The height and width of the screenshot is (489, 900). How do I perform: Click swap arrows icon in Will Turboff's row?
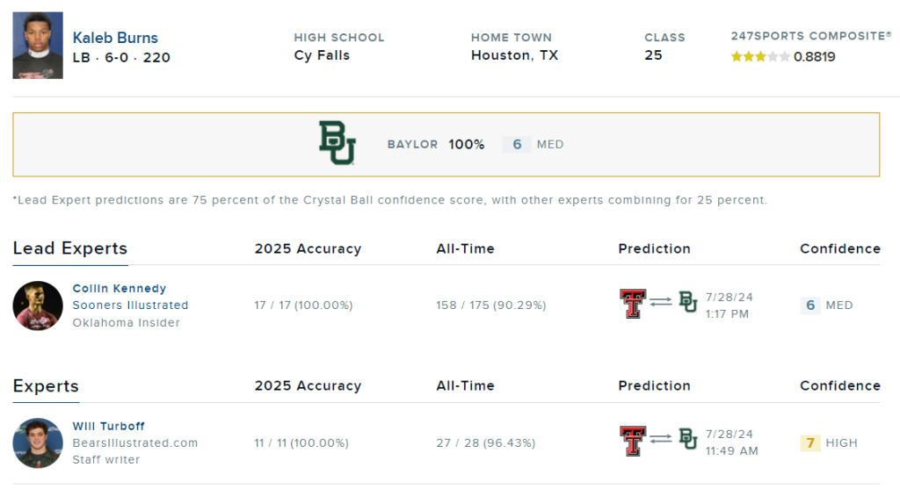661,439
